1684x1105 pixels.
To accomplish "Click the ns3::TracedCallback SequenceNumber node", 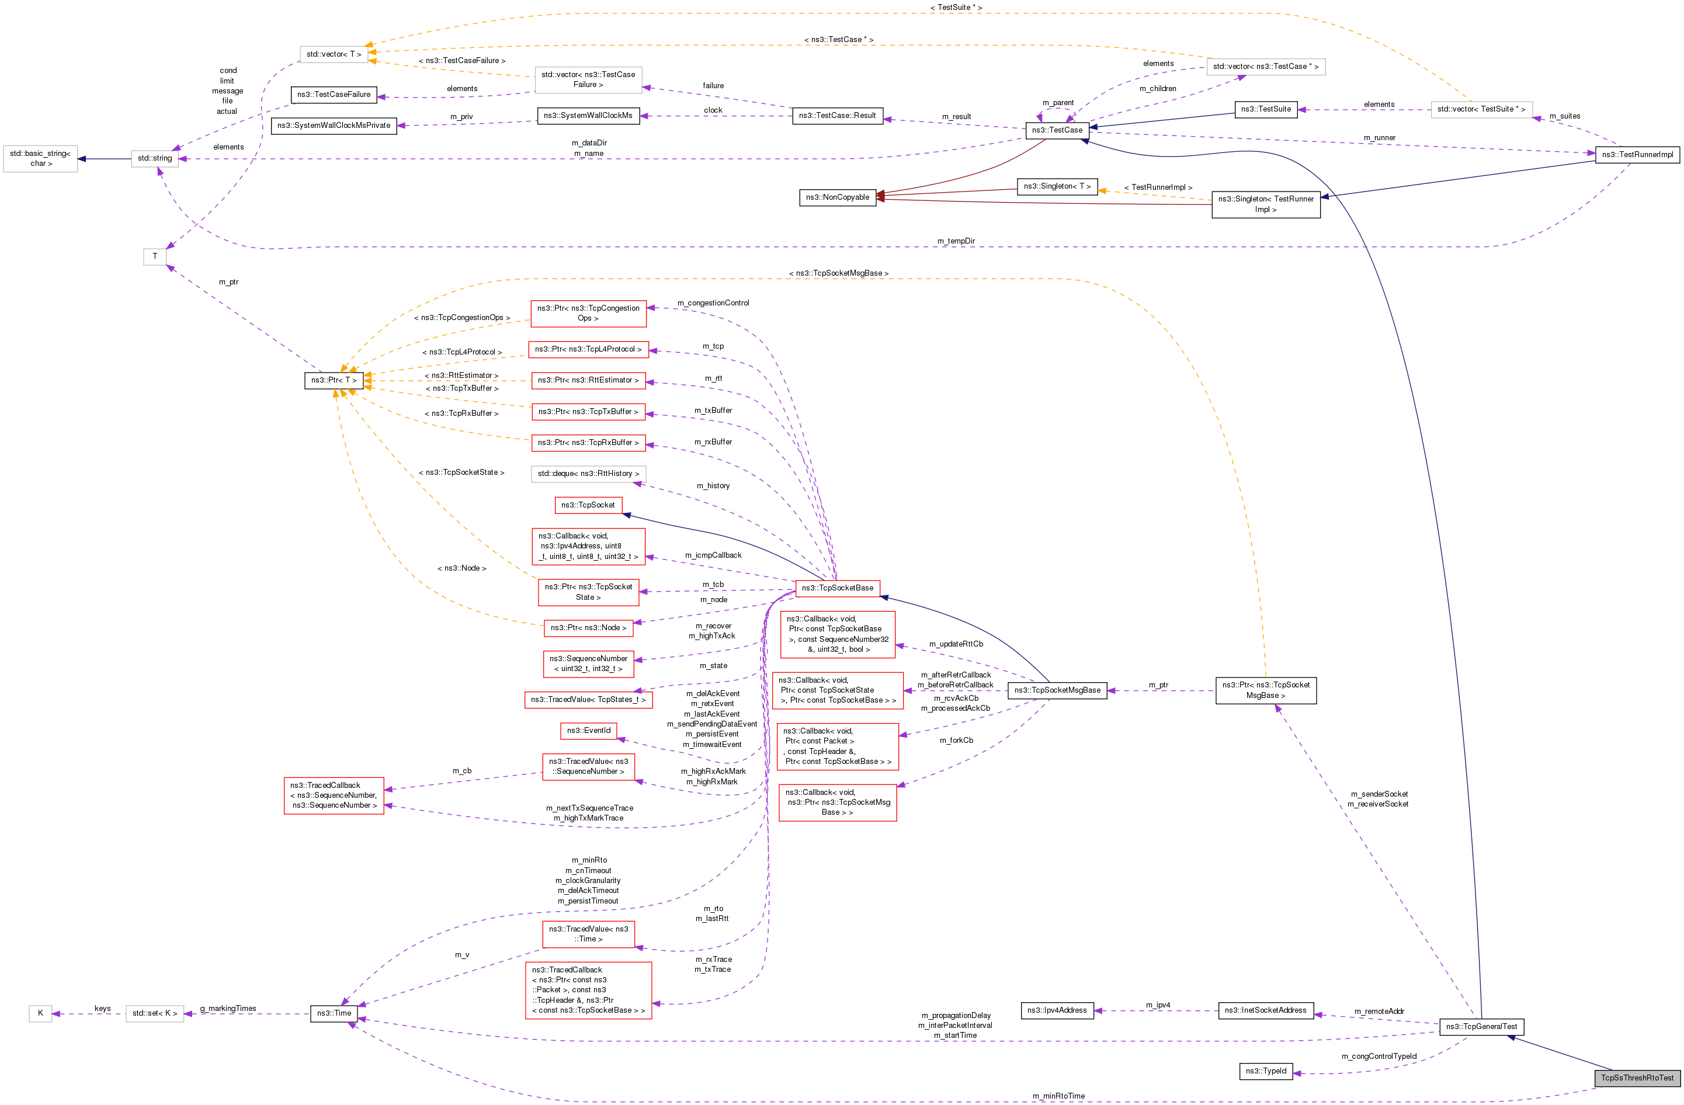I will (x=334, y=796).
